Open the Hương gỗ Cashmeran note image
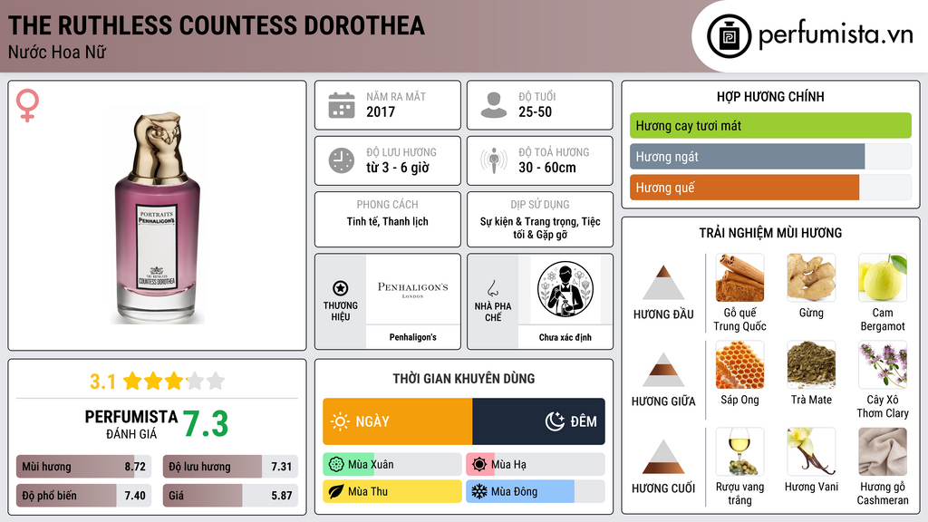Image resolution: width=928 pixels, height=522 pixels. pos(883,451)
